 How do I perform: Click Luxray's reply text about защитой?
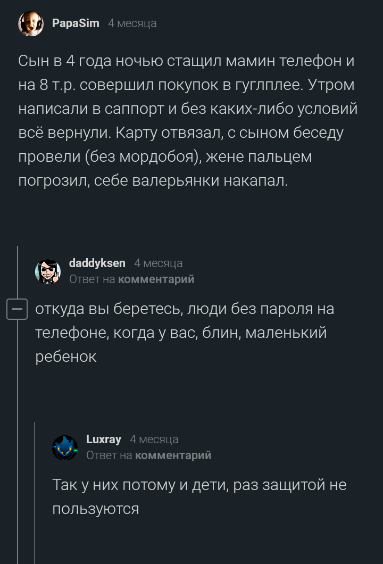(x=198, y=497)
